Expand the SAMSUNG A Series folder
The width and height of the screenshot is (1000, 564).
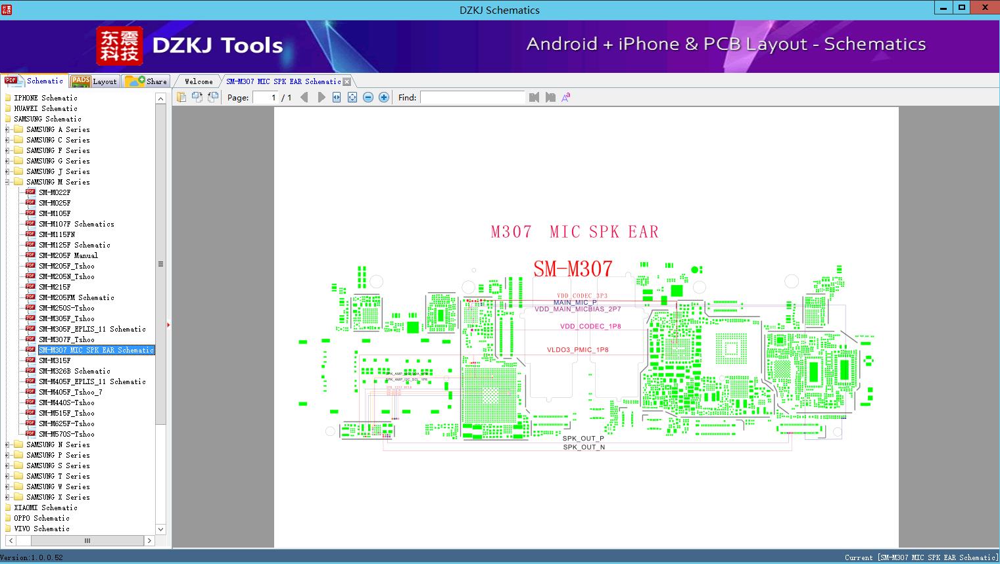pos(7,129)
